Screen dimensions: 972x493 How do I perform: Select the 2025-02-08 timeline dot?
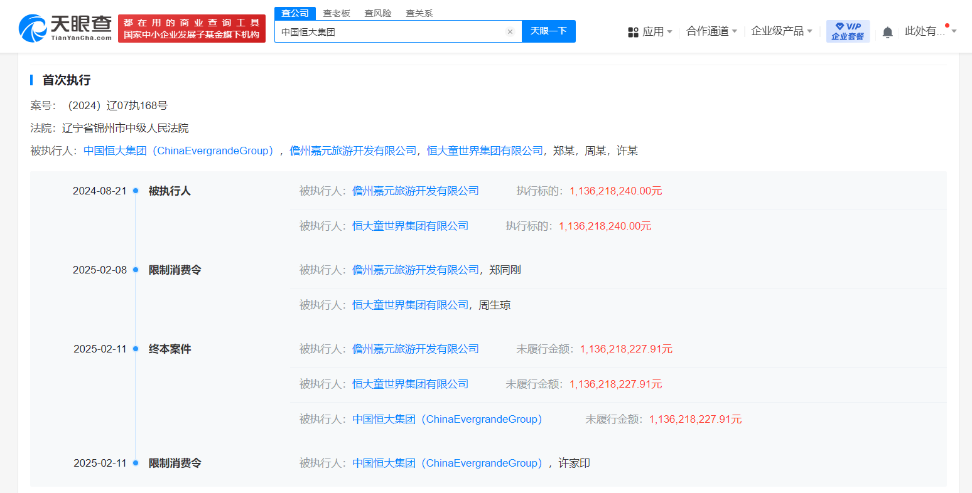point(135,270)
